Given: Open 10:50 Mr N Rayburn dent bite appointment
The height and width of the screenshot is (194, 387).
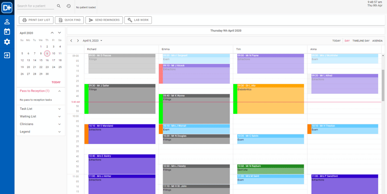Looking at the screenshot, I should click(x=270, y=170).
